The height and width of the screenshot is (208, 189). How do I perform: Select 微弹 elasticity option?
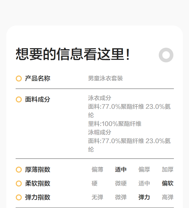point(121,197)
